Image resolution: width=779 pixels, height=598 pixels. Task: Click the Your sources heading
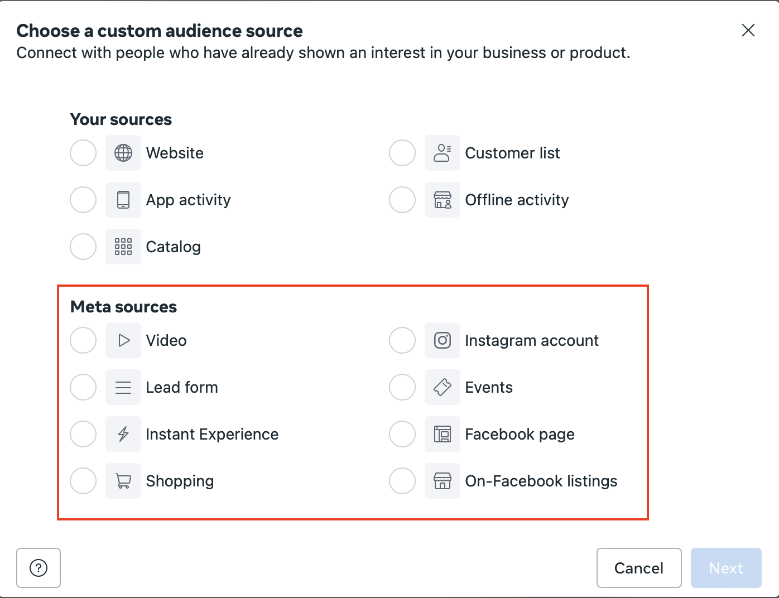pyautogui.click(x=121, y=119)
